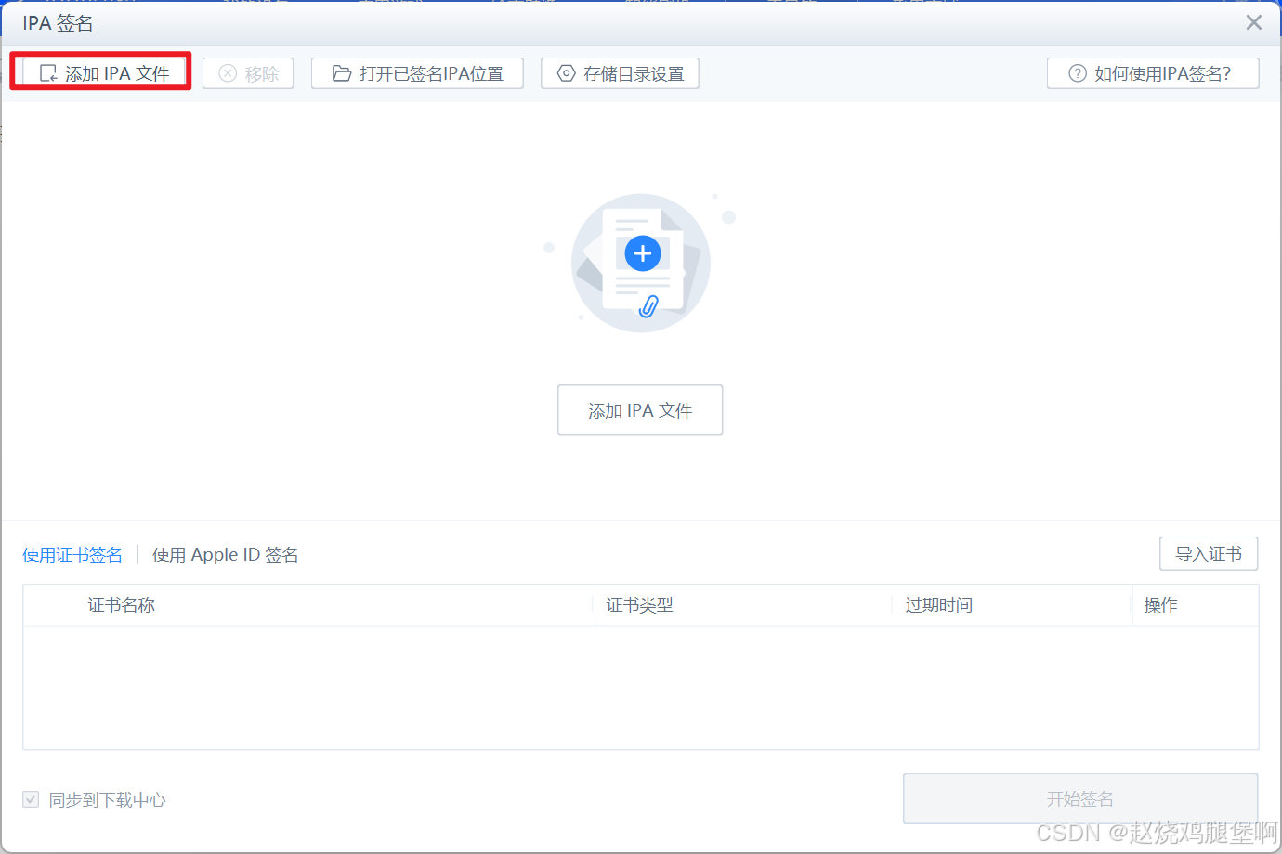Open 存储目录设置 storage directory settings

[x=620, y=72]
